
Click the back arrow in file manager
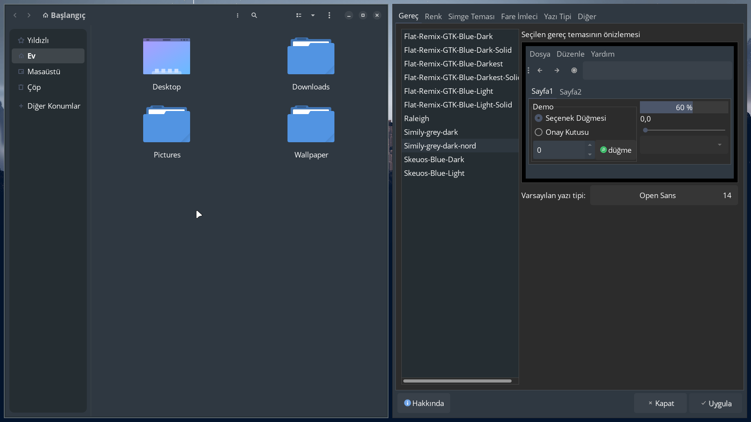pyautogui.click(x=15, y=15)
